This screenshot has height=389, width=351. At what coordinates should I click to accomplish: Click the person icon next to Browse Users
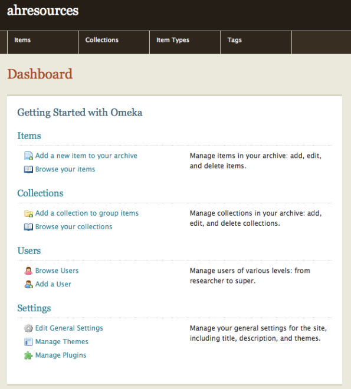pos(28,271)
